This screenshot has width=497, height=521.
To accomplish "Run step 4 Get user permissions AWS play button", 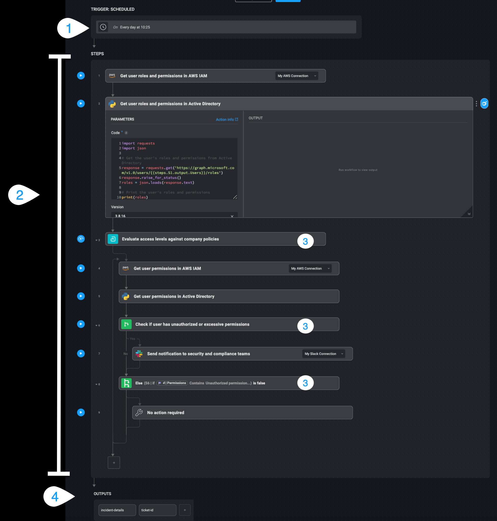I will click(x=81, y=268).
